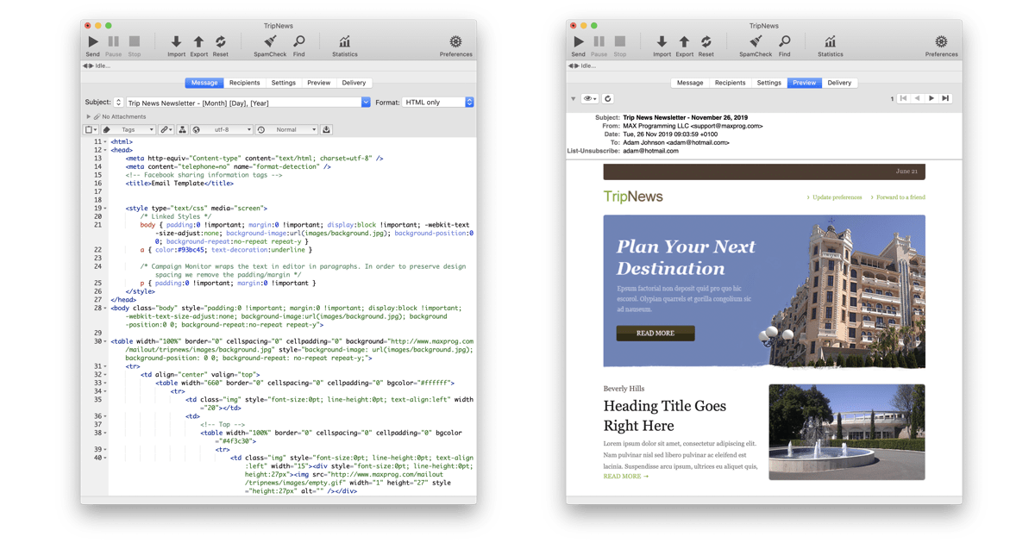The height and width of the screenshot is (543, 1035).
Task: Switch to Recipients tab in left window
Action: (x=244, y=83)
